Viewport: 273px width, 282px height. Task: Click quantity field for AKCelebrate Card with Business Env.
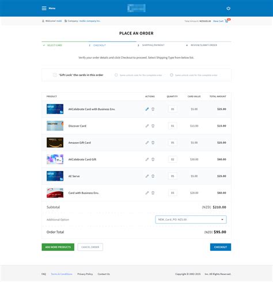coord(173,109)
